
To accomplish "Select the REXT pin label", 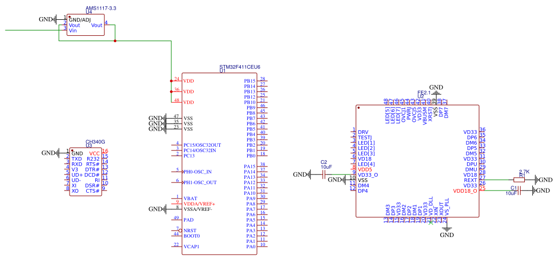I will coord(470,180).
